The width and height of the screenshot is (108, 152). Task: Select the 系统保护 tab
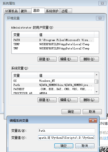point(52,11)
